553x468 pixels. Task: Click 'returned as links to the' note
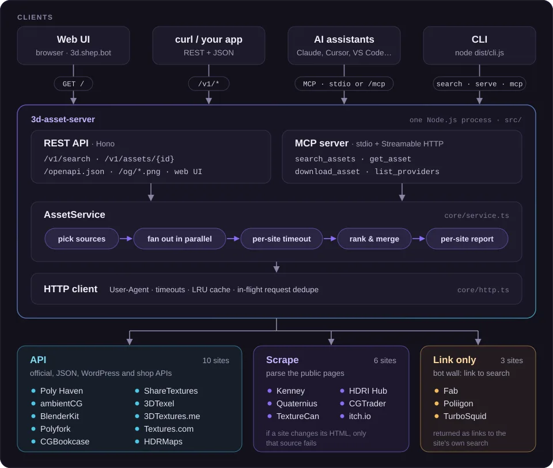click(469, 438)
